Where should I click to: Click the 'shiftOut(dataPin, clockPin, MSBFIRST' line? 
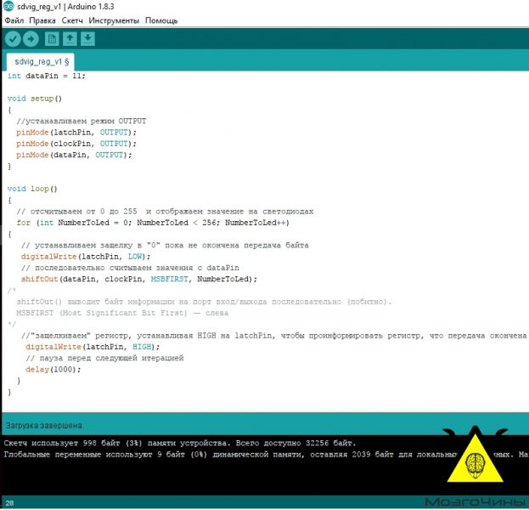pyautogui.click(x=139, y=279)
